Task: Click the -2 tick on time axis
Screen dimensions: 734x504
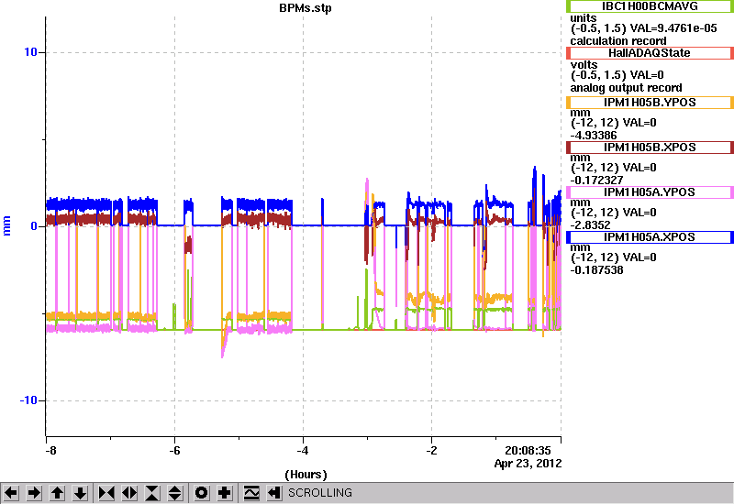Action: [x=431, y=451]
